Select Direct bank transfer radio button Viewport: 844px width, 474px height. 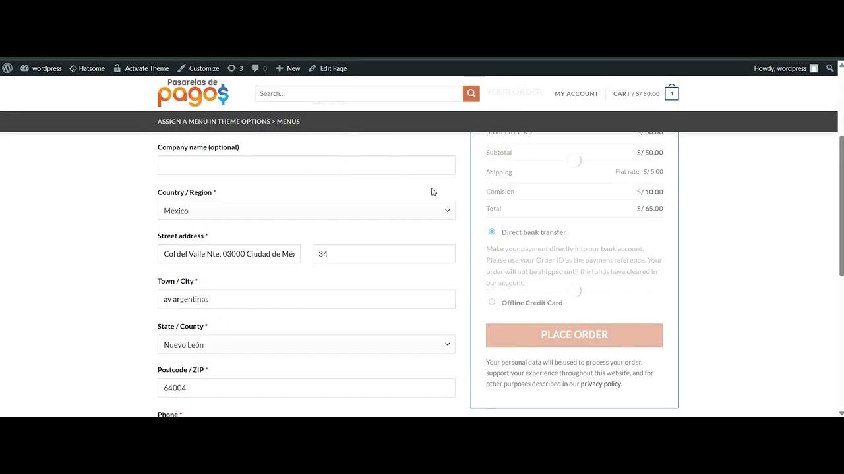pos(492,232)
